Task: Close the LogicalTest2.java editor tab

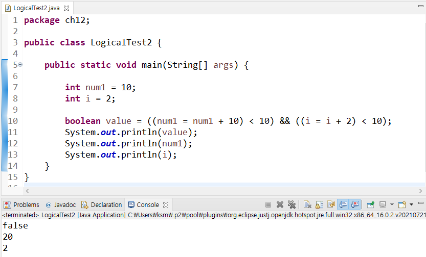Action: tap(66, 8)
